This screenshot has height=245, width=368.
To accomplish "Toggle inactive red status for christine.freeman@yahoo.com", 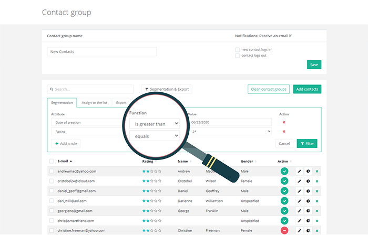I will (x=284, y=230).
